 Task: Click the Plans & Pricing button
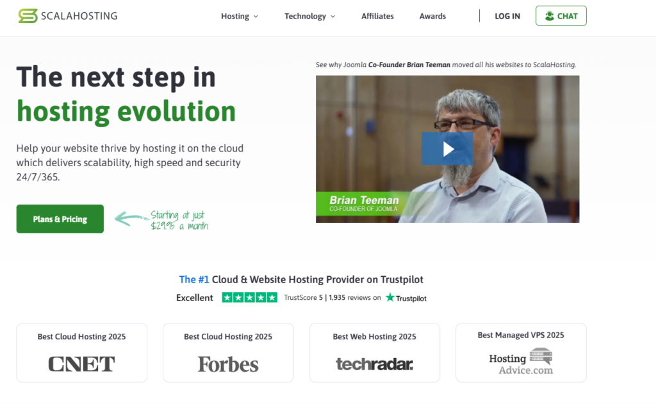[60, 219]
